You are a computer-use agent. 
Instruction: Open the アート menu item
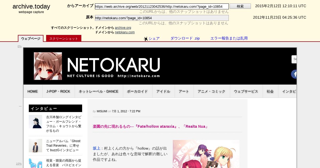pyautogui.click(x=184, y=91)
